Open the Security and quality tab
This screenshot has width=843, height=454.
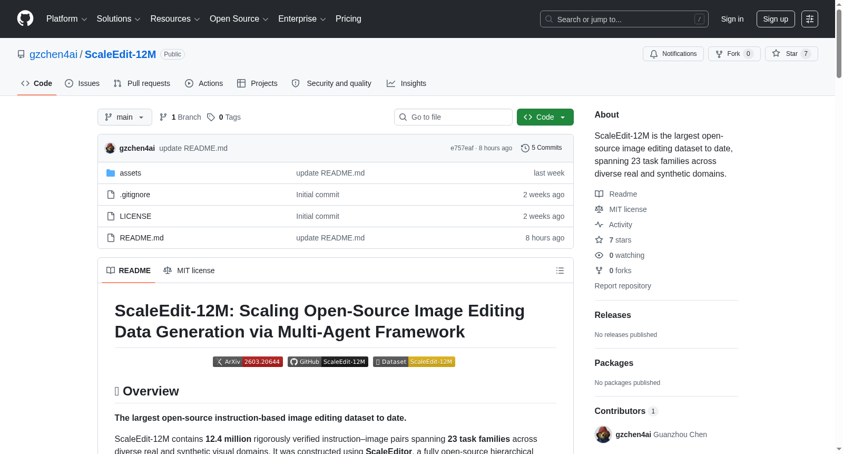point(331,83)
